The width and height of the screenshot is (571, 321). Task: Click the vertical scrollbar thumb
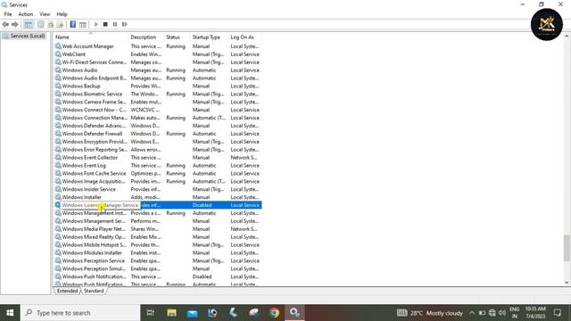coord(567,248)
